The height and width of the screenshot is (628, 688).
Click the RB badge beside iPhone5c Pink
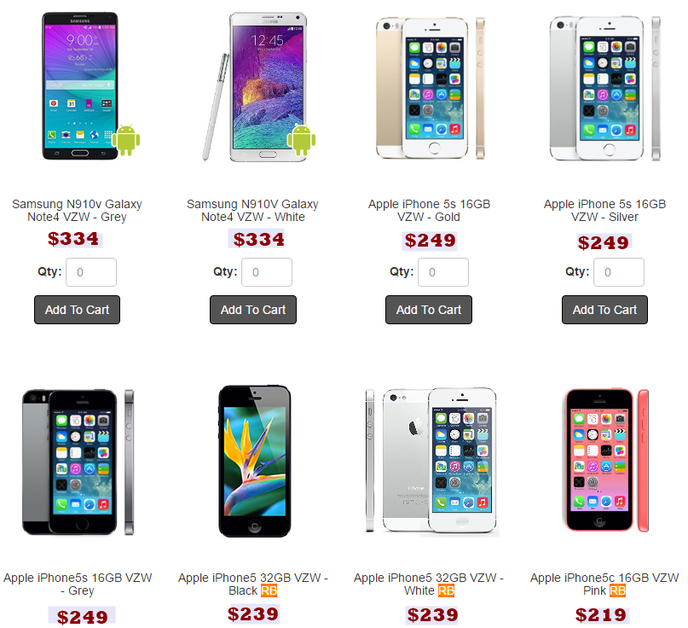tap(617, 590)
